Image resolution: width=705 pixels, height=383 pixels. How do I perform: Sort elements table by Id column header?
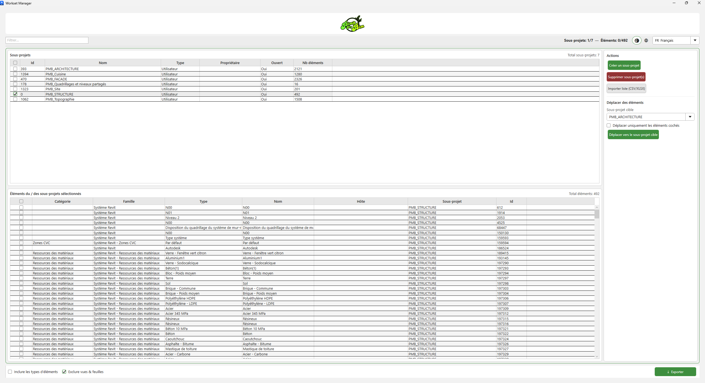point(511,201)
